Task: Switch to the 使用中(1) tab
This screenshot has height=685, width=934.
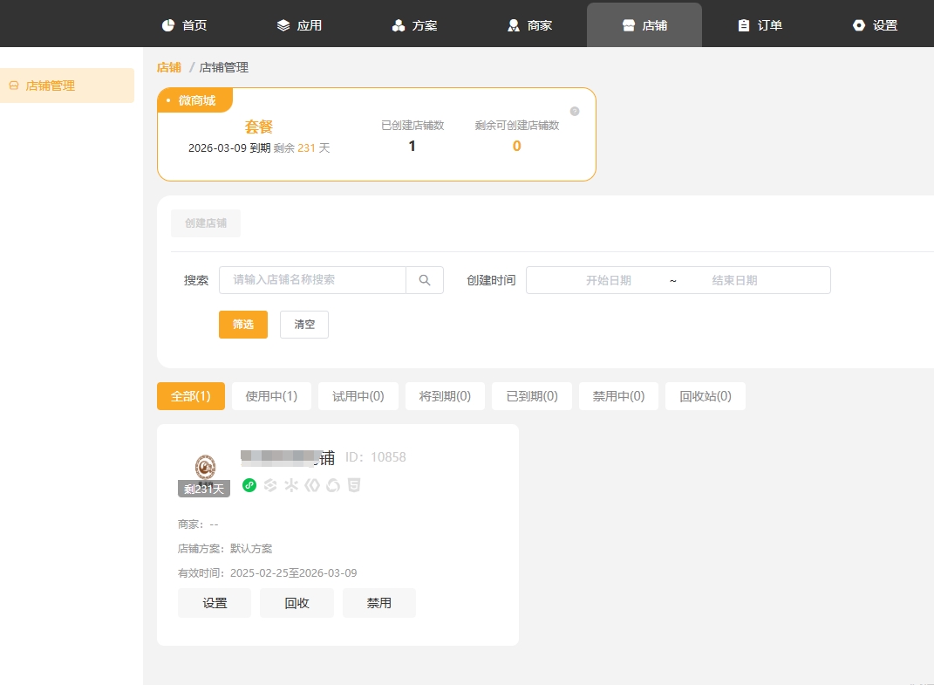Action: 271,396
